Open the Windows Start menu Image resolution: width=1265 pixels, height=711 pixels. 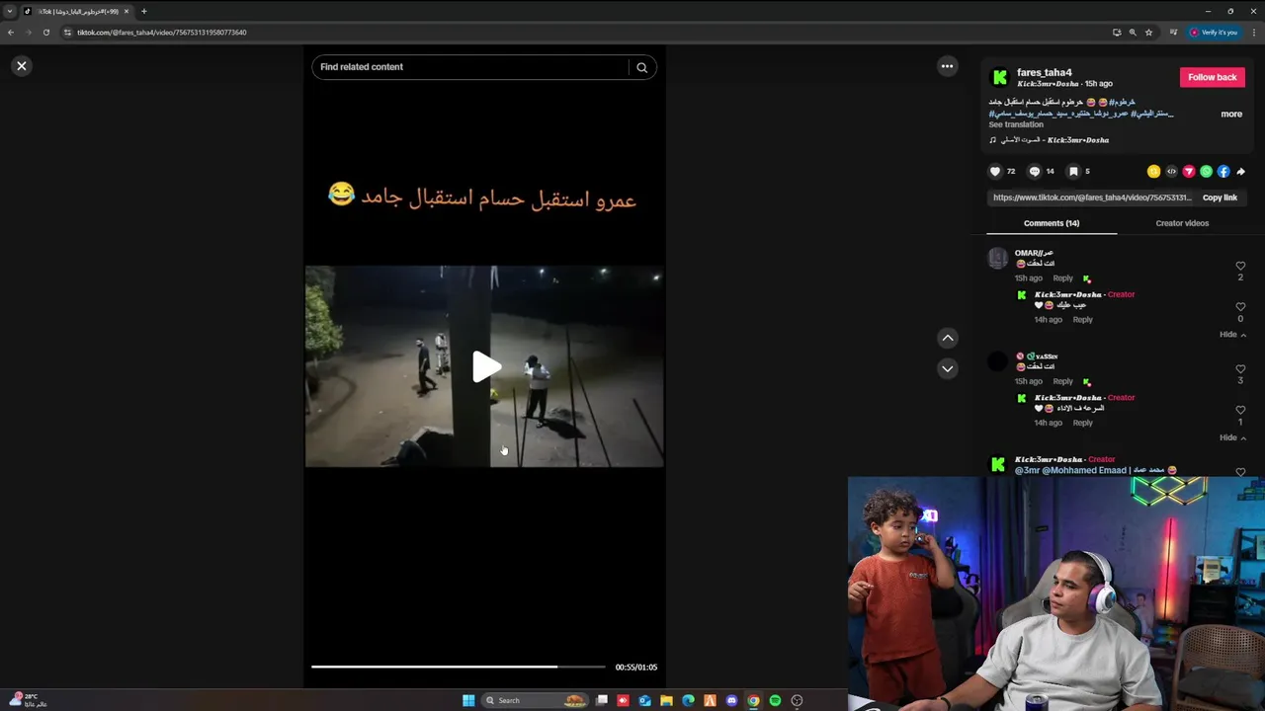click(468, 700)
